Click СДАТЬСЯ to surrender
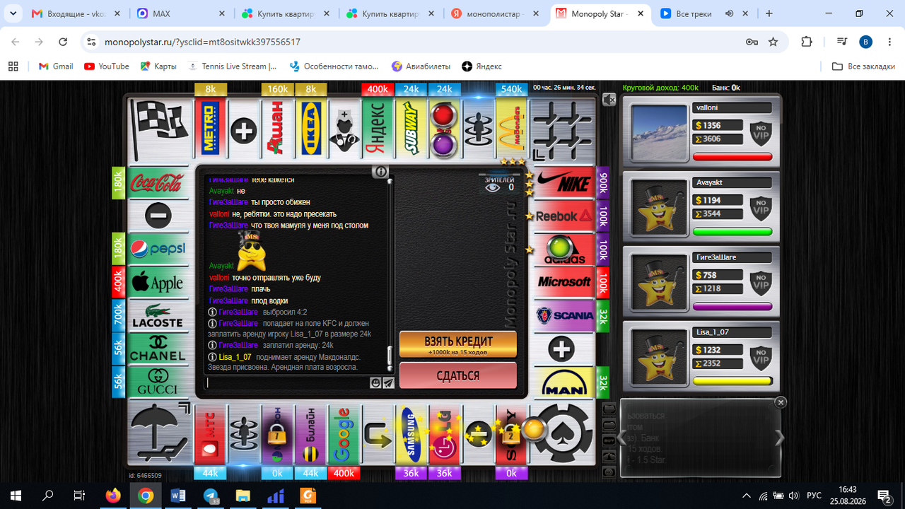 [458, 376]
